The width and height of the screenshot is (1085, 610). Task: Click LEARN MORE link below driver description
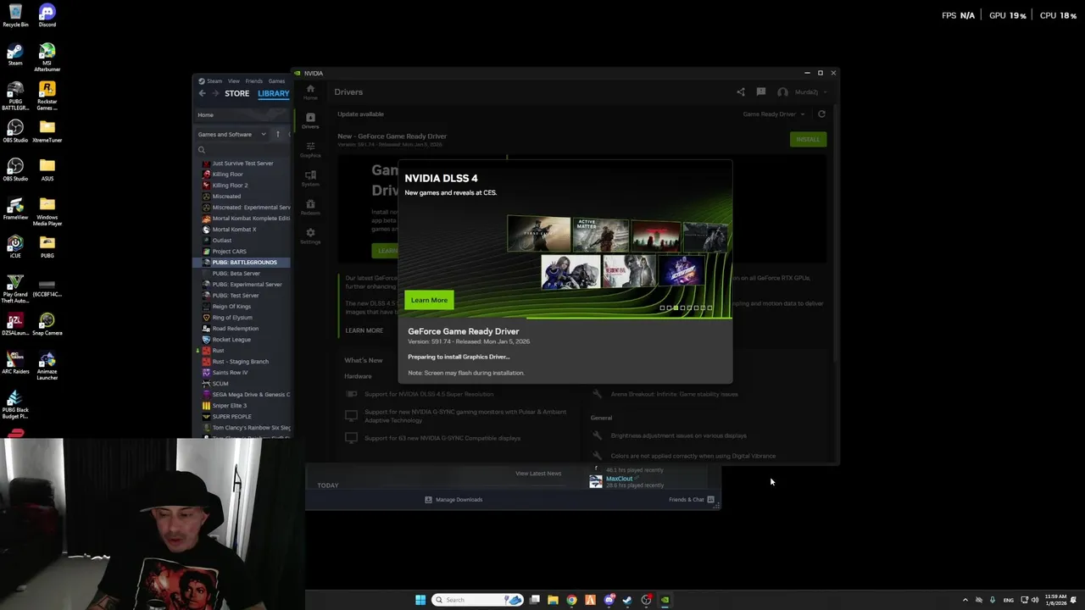click(x=364, y=330)
